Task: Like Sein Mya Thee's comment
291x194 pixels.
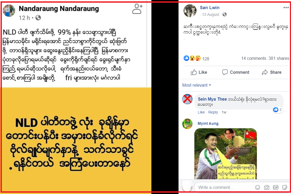Action: [201, 112]
